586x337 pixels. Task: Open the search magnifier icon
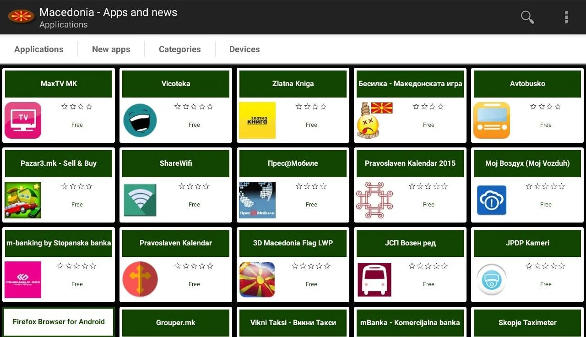[x=527, y=17]
